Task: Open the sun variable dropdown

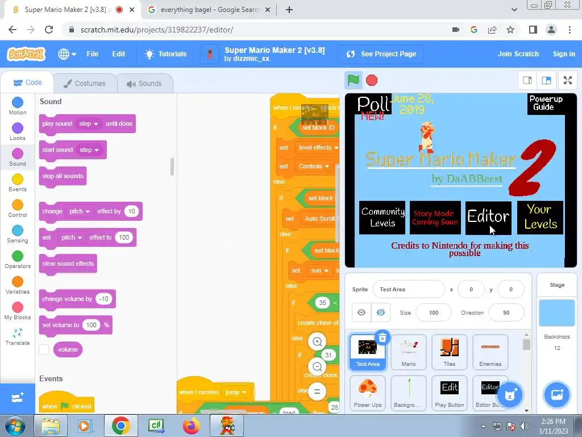Action: [x=319, y=270]
